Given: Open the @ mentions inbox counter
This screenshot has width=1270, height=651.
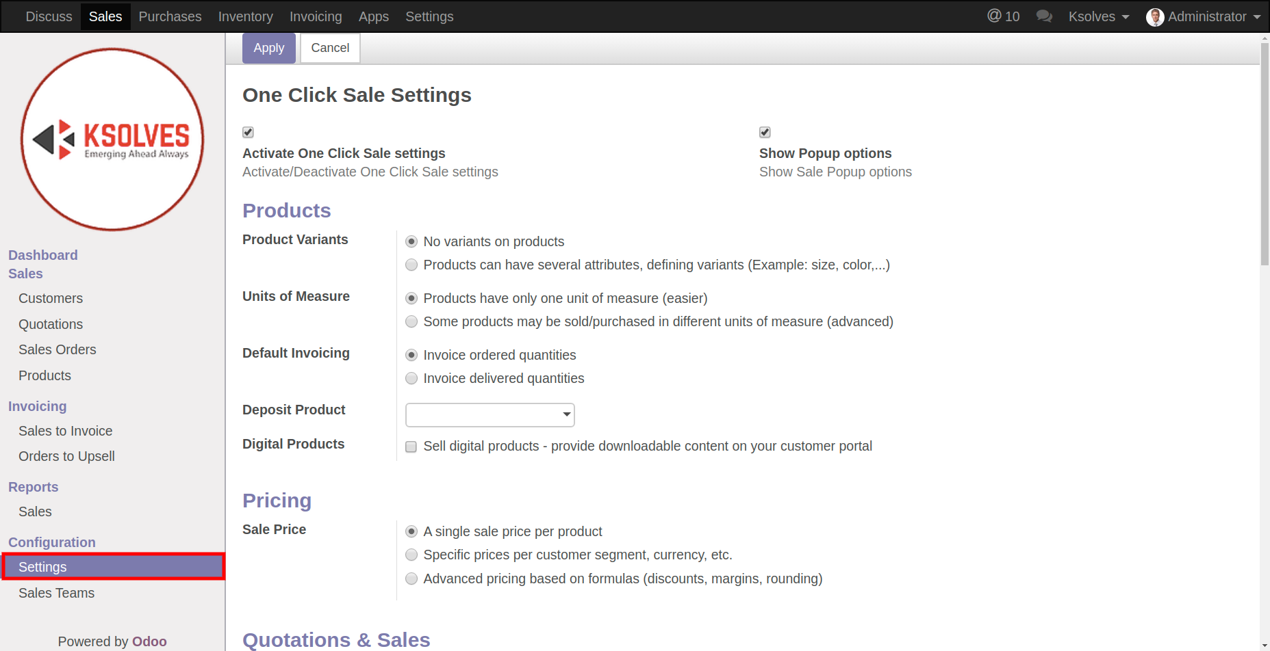Looking at the screenshot, I should [1003, 16].
